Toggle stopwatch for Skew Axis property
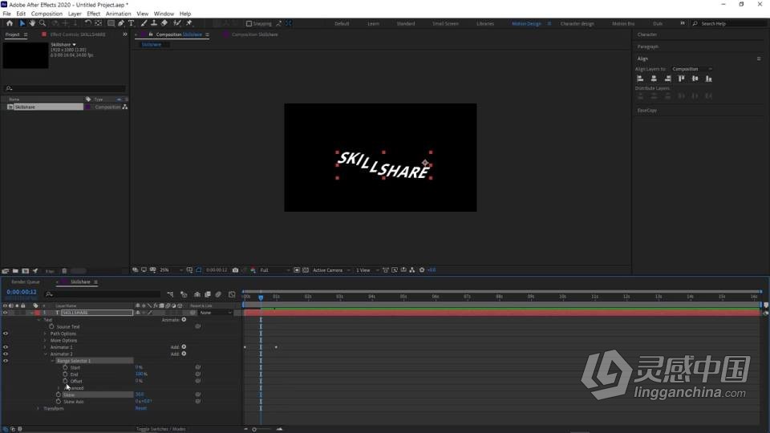 [x=59, y=402]
